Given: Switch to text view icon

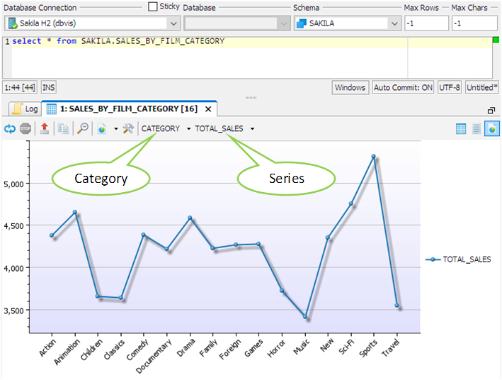Looking at the screenshot, I should [477, 129].
